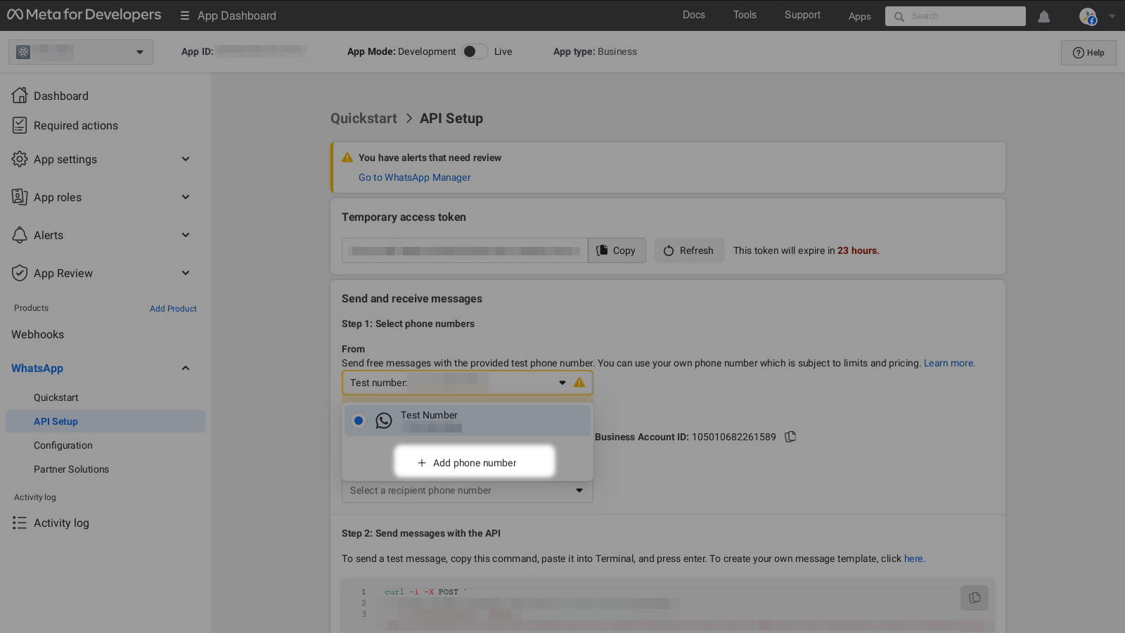Click the WhatsApp sidebar heading
This screenshot has width=1125, height=633.
point(37,368)
